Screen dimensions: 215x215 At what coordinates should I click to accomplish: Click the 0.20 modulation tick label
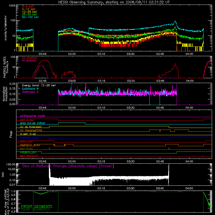pos(12,84)
